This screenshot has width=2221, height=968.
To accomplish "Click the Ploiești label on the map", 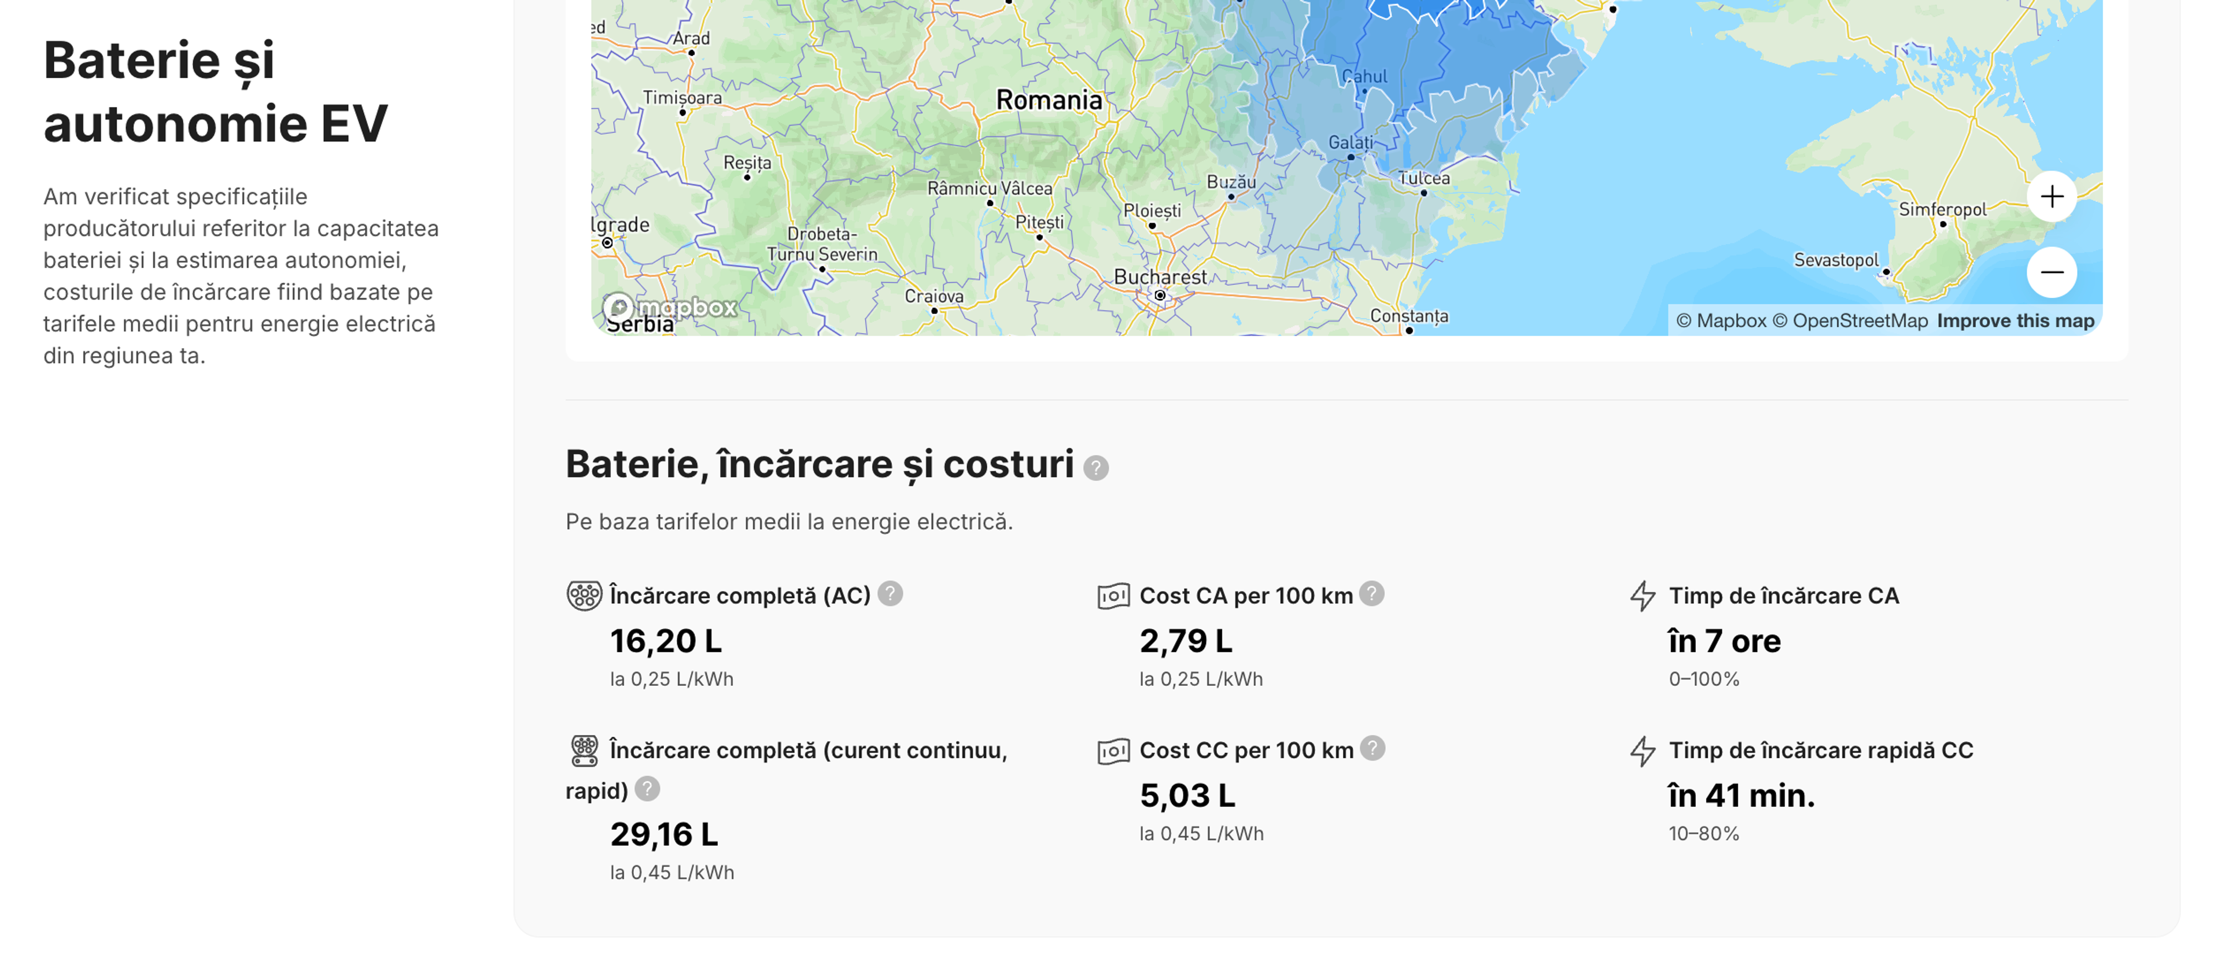I will point(1152,211).
